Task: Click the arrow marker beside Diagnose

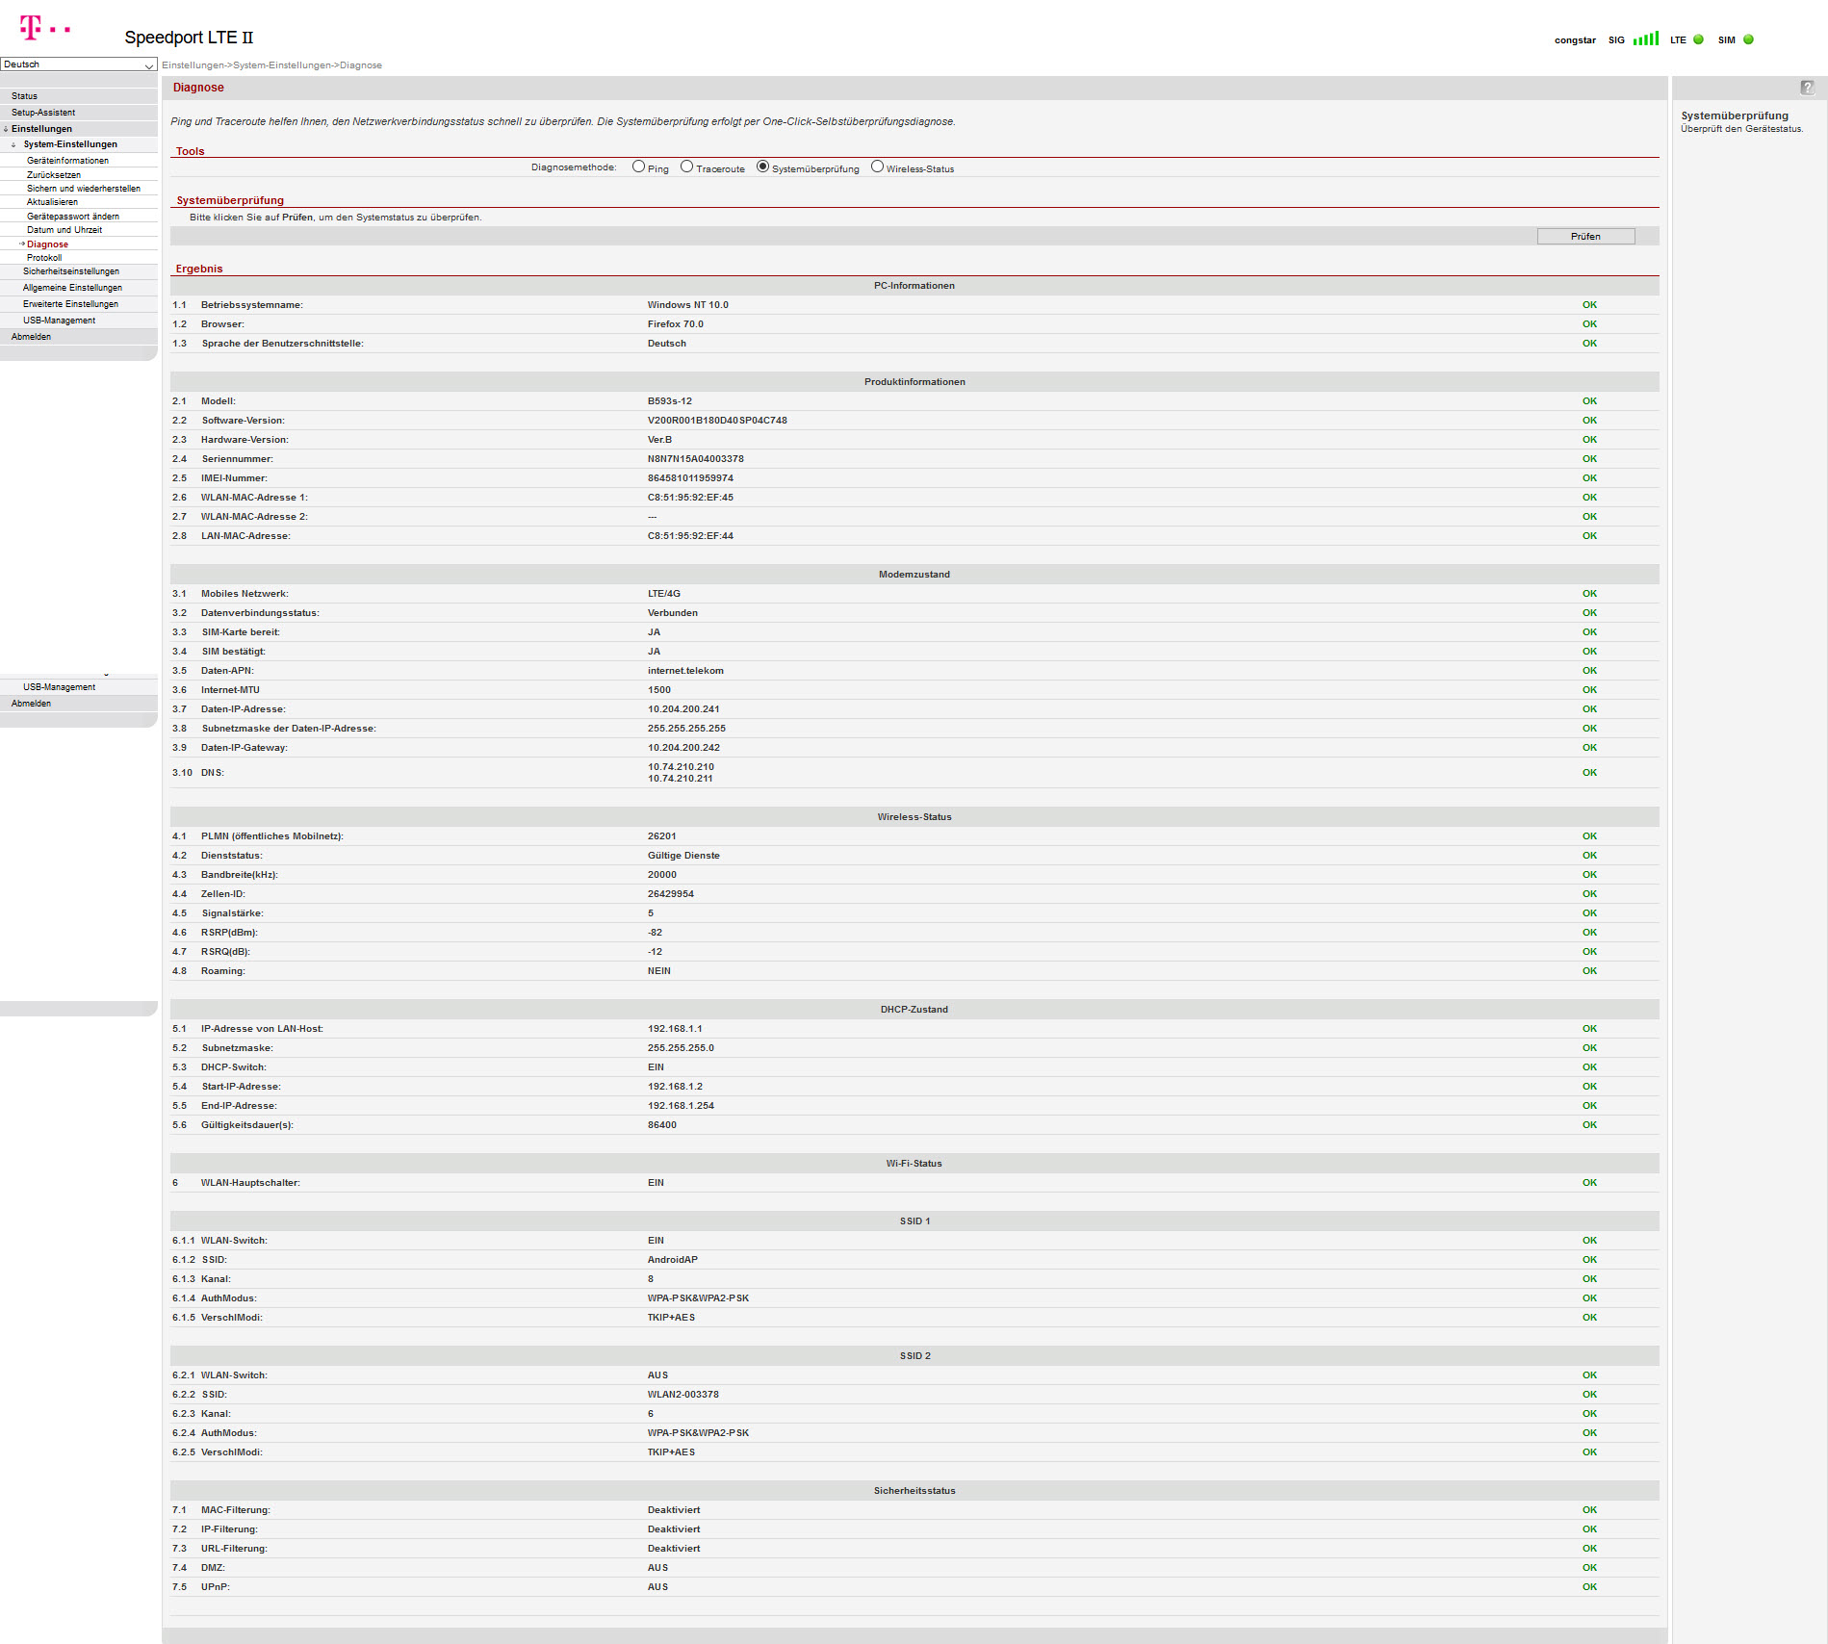Action: 21,244
